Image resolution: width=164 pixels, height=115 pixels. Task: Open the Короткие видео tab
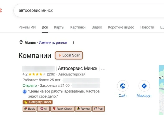(121, 27)
